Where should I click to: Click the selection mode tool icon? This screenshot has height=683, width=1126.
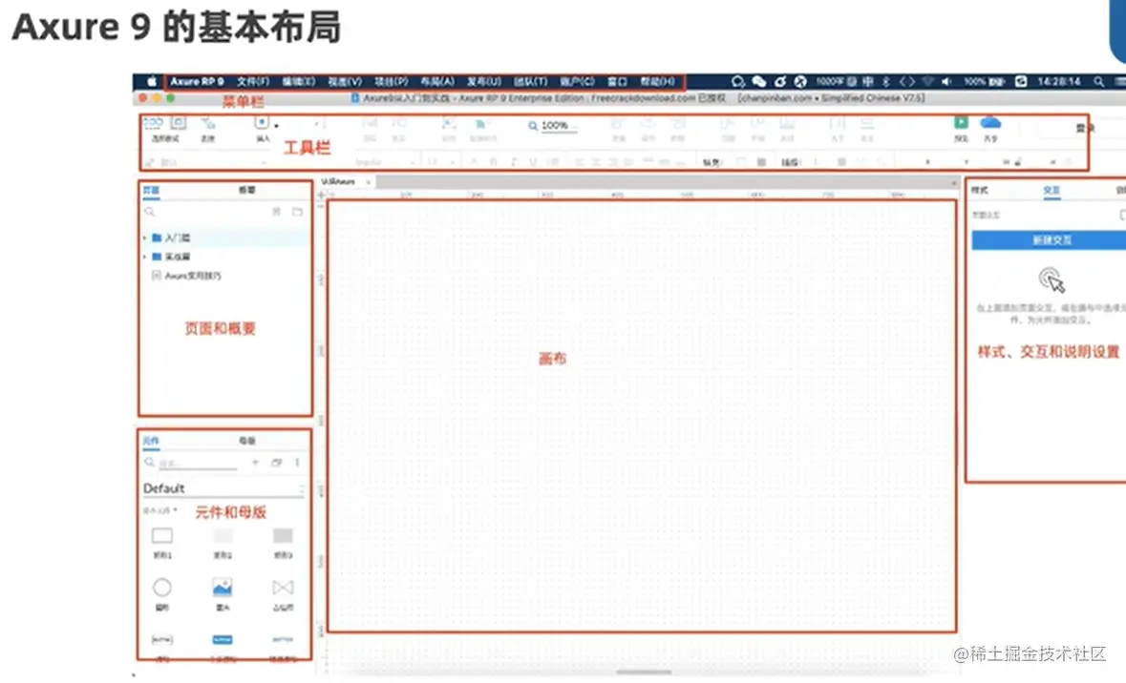tap(152, 123)
